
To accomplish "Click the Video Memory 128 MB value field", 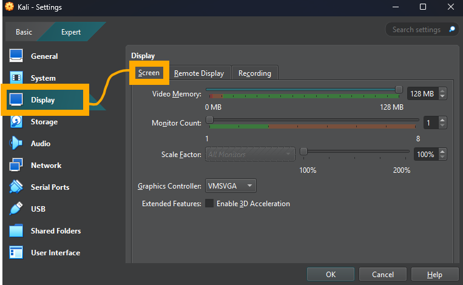I will coord(422,93).
